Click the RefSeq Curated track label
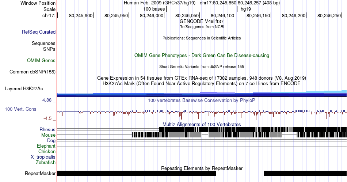 (x=38, y=32)
